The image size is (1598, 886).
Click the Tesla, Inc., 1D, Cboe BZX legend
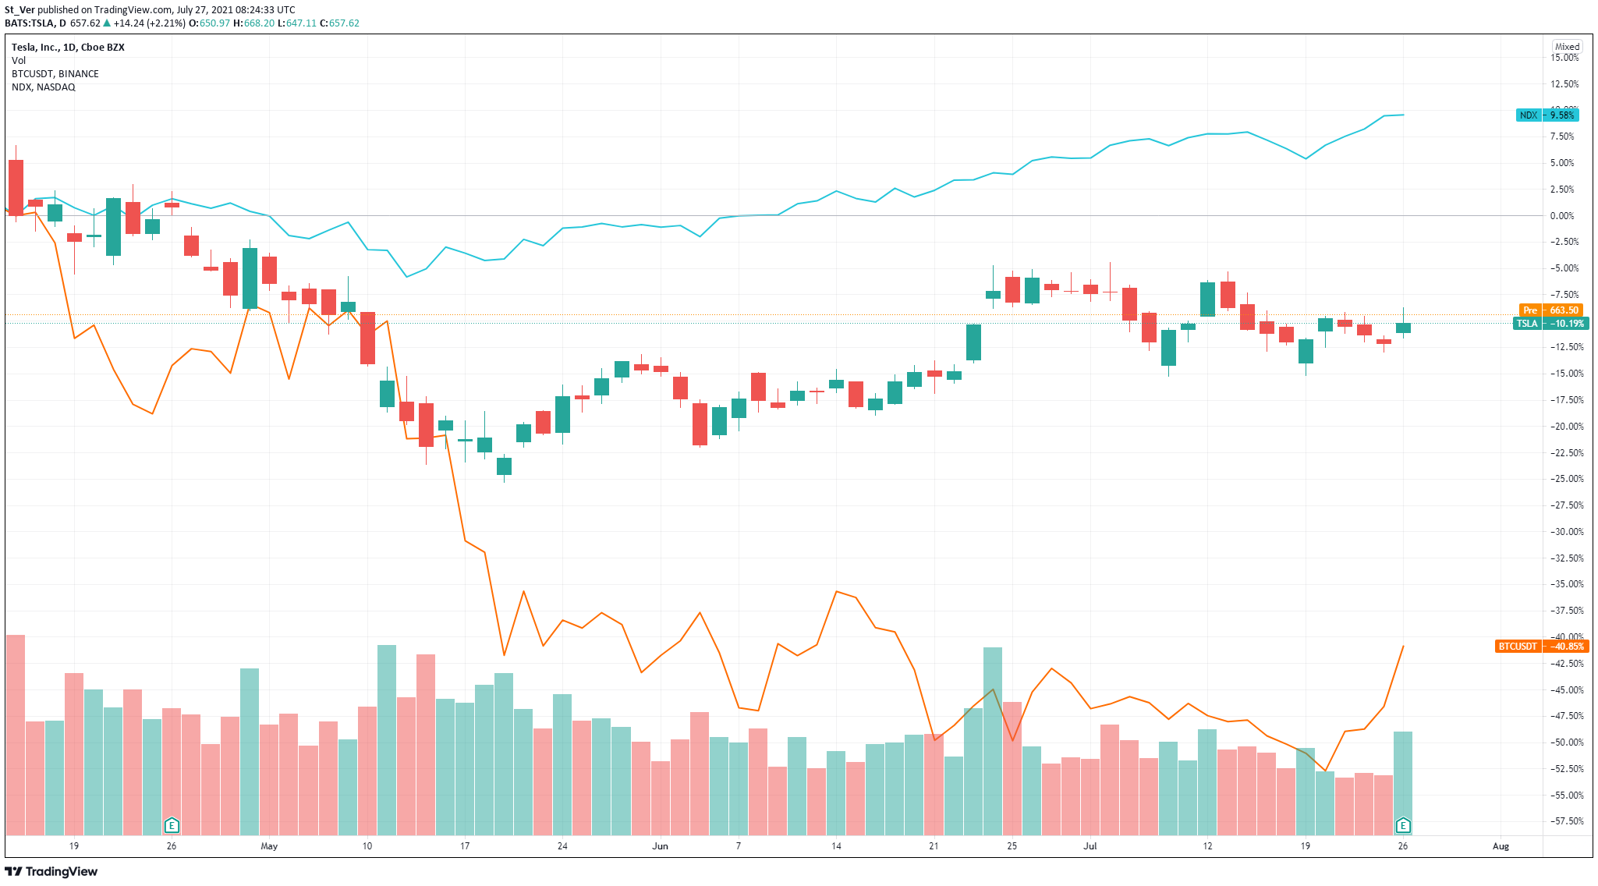coord(68,48)
